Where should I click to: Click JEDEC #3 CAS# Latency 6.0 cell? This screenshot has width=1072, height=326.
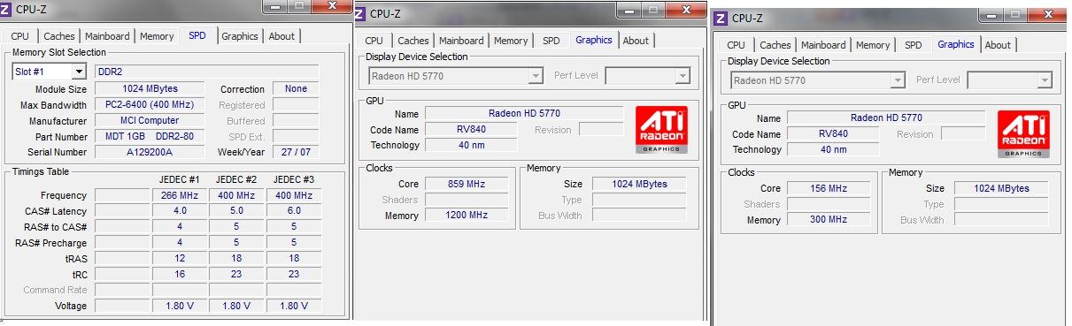click(x=293, y=211)
